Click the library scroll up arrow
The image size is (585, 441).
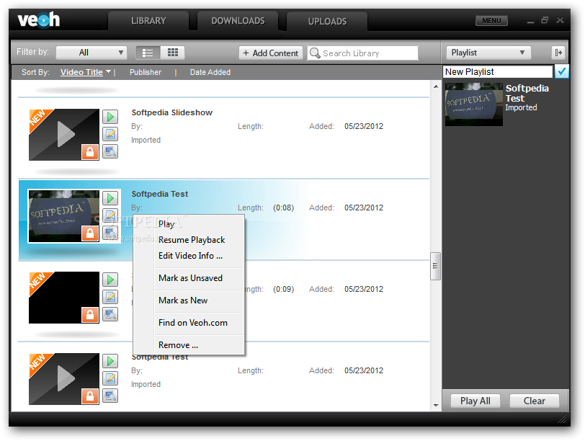point(436,86)
